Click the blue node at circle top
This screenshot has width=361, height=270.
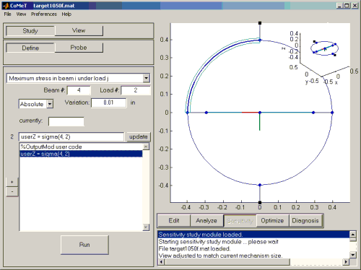click(x=260, y=40)
